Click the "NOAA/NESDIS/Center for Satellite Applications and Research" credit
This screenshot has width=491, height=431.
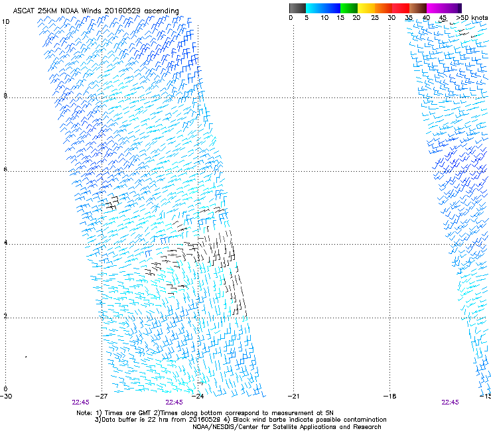coord(287,427)
